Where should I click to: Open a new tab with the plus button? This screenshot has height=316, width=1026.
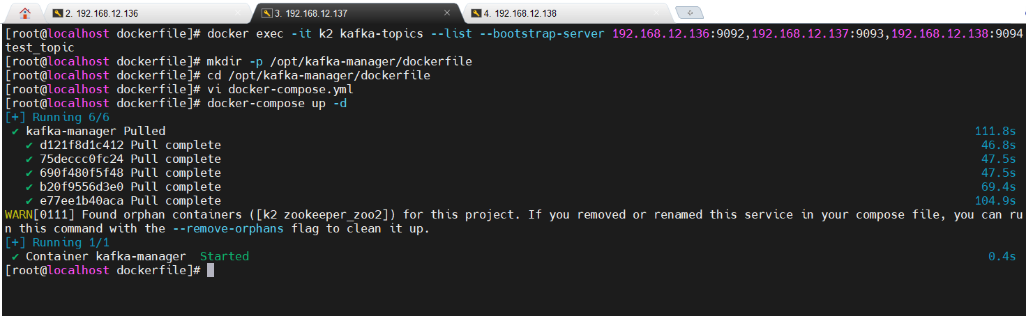[x=690, y=13]
